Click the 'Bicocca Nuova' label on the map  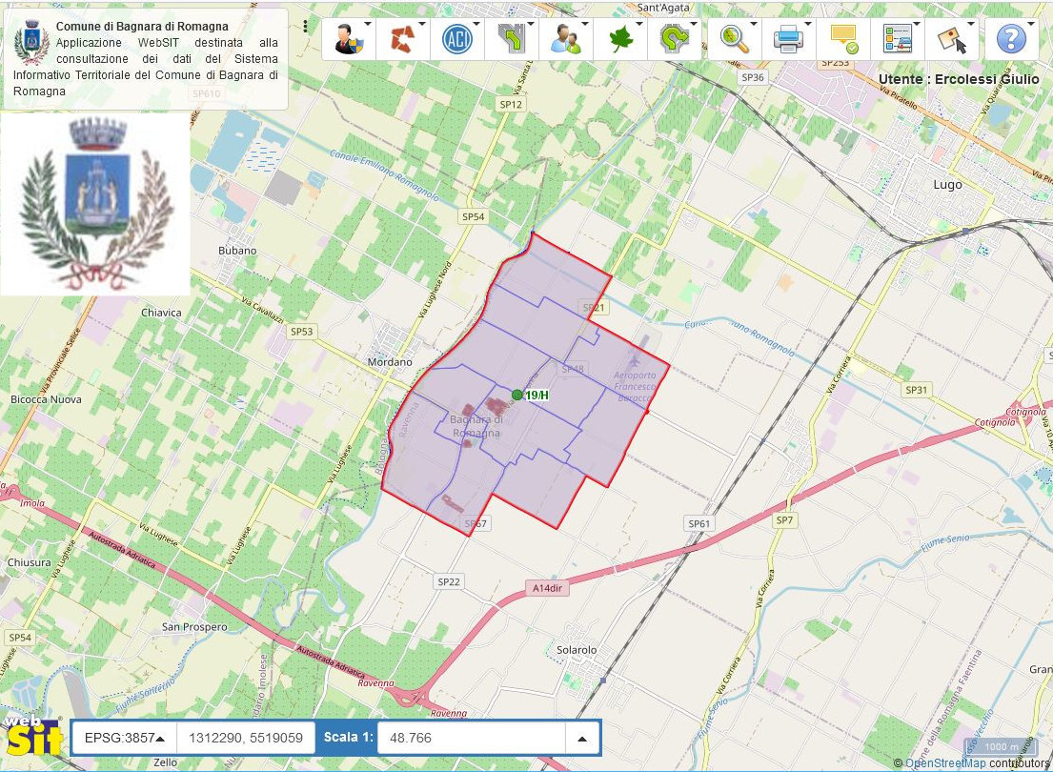coord(46,399)
